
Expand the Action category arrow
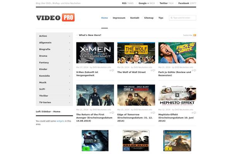coord(70,36)
